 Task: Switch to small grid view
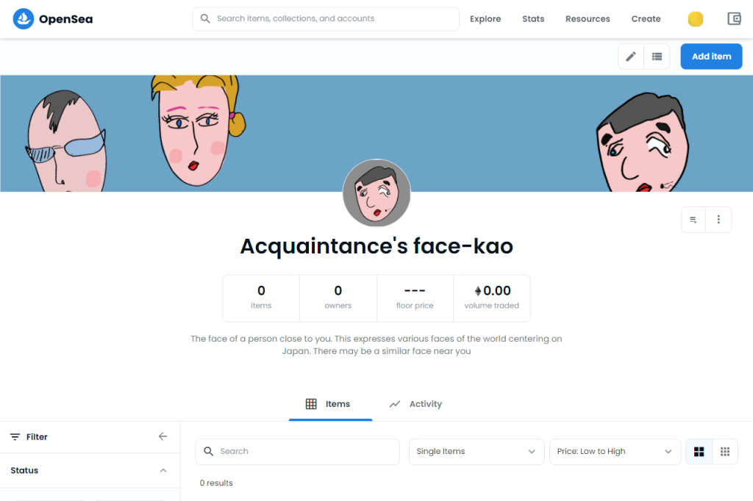[724, 452]
